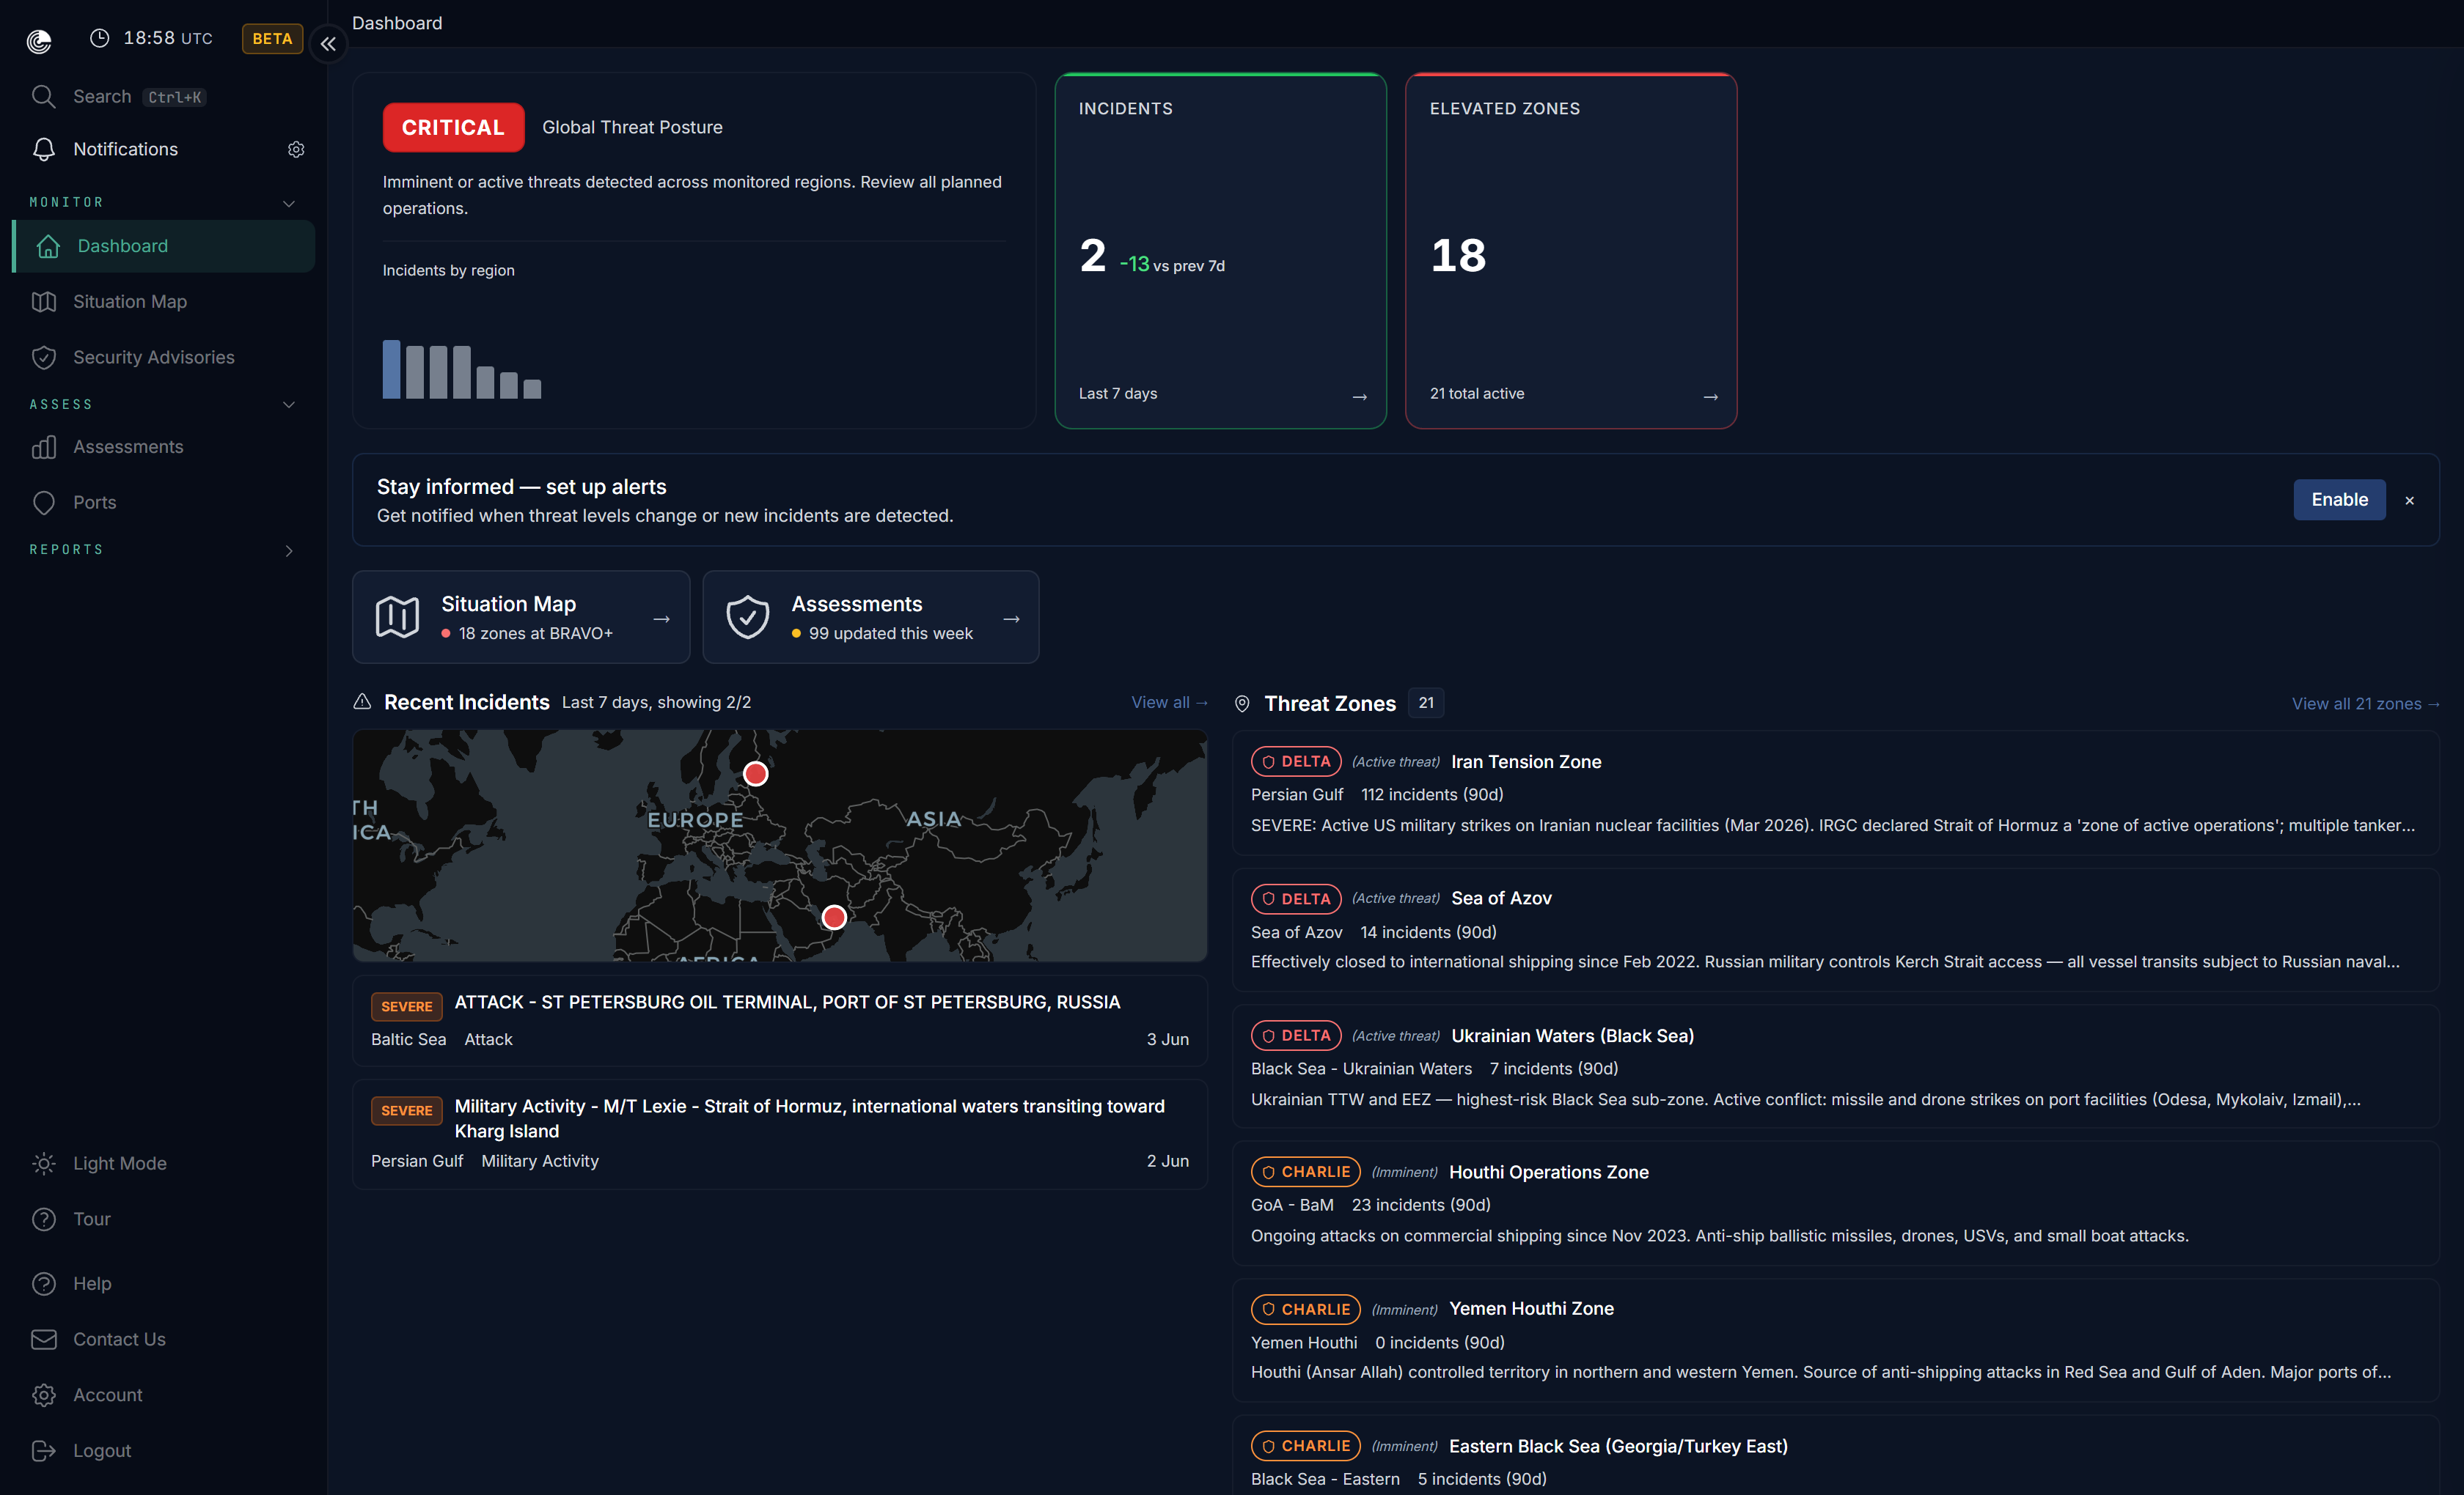
Task: Click the CHARLIE badge for Houthi Operations Zone
Action: pyautogui.click(x=1305, y=1171)
